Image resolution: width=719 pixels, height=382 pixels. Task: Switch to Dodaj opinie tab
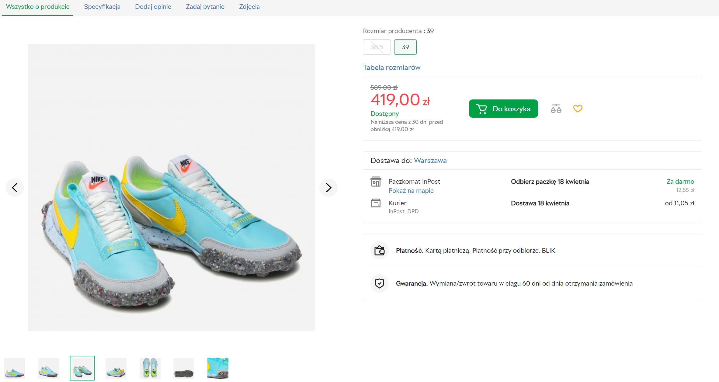click(x=153, y=7)
